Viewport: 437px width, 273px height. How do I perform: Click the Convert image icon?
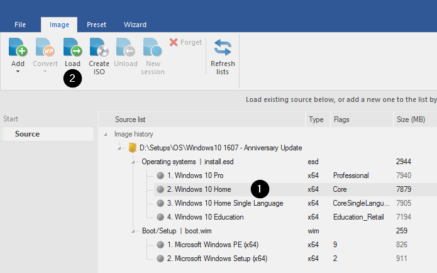pyautogui.click(x=45, y=47)
